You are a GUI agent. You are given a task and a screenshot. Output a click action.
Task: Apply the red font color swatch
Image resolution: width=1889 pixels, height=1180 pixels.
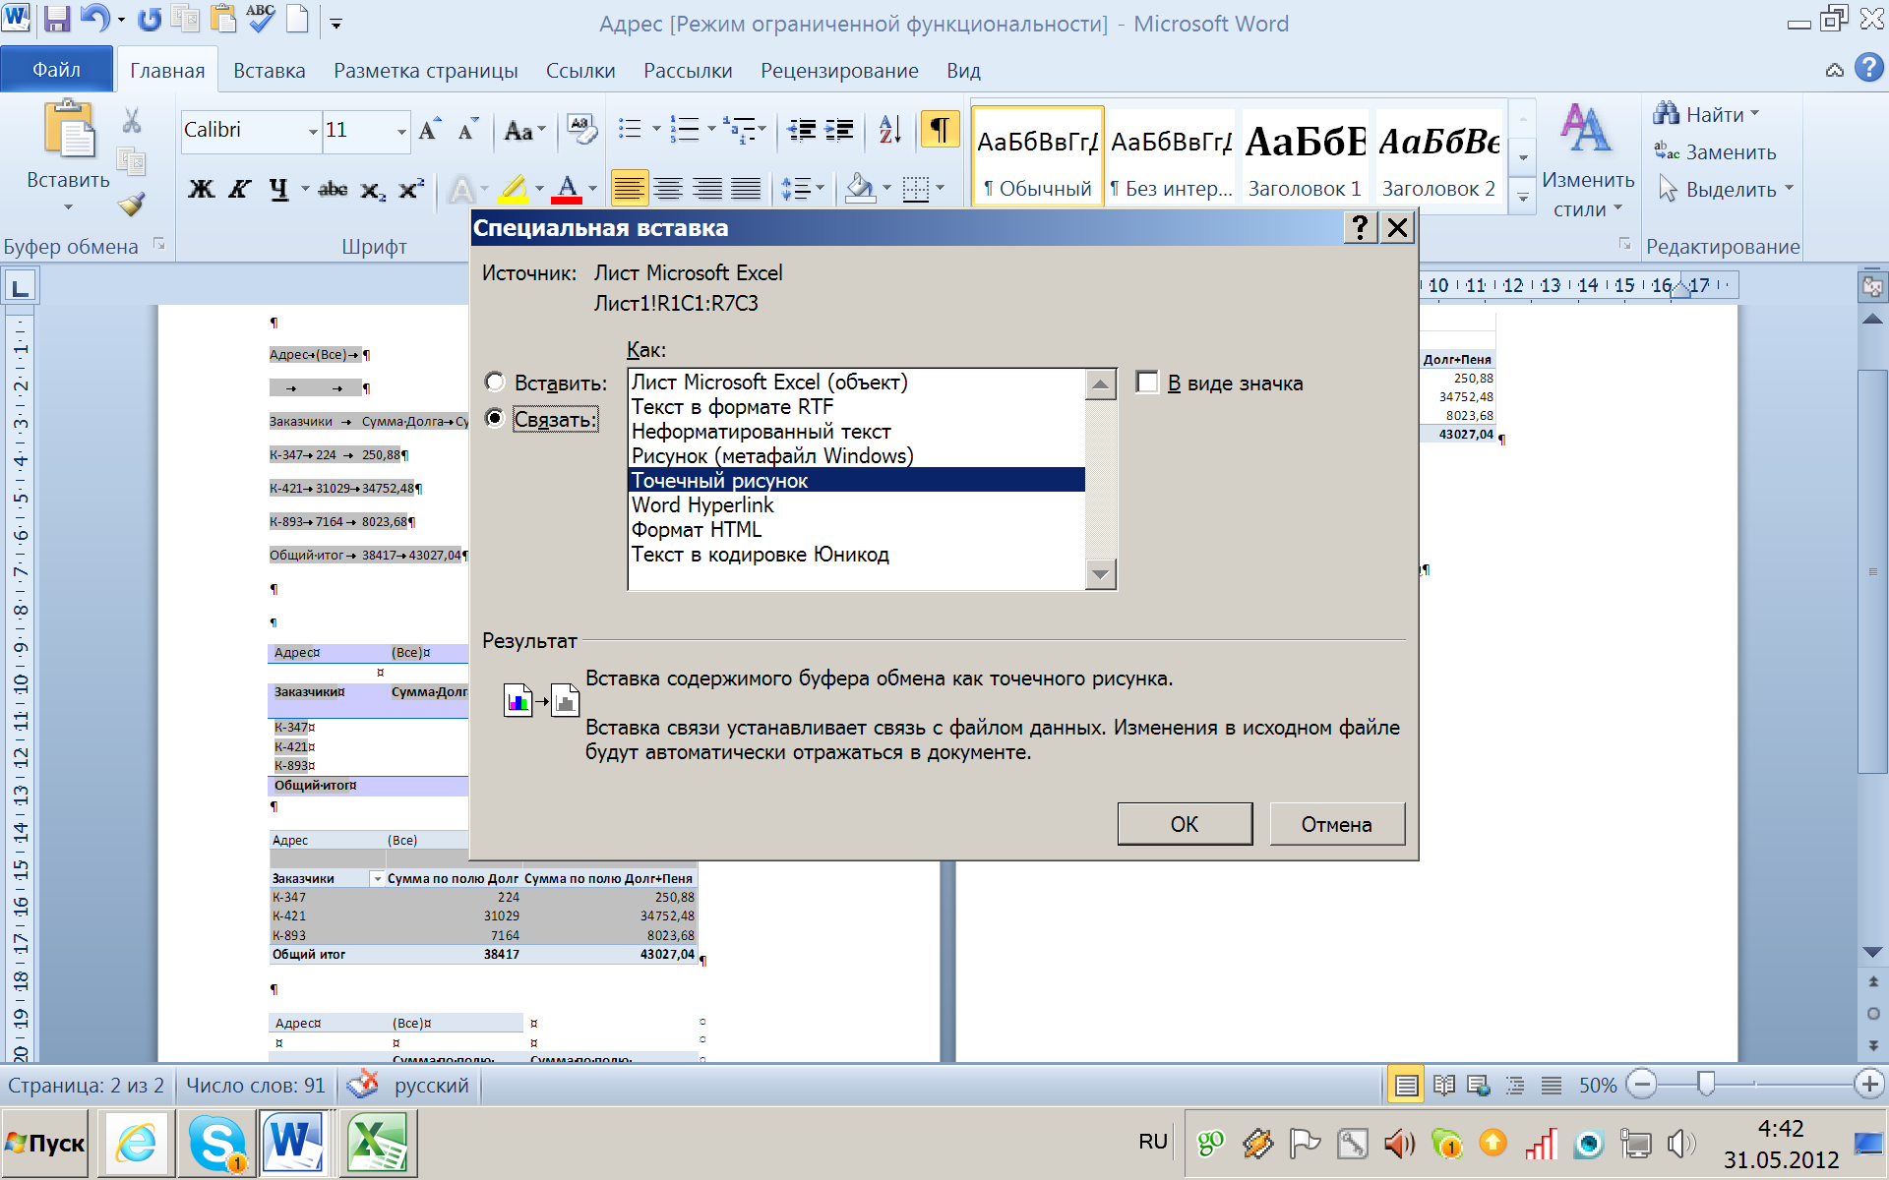tap(567, 190)
